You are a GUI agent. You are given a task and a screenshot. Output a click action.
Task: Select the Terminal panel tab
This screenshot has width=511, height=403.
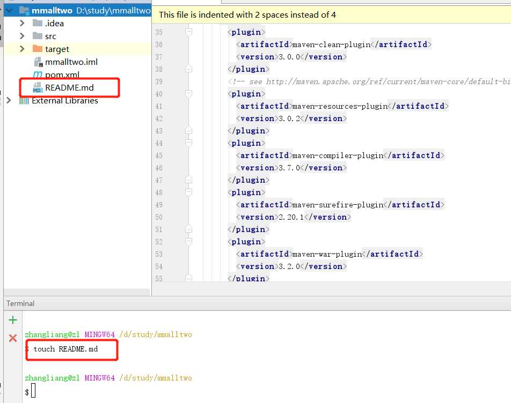(x=20, y=303)
